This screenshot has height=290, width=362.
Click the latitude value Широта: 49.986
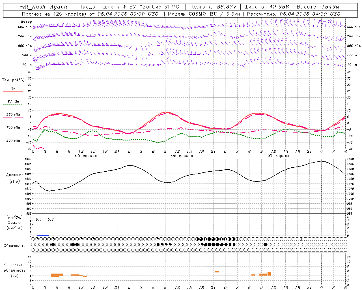tap(266, 7)
